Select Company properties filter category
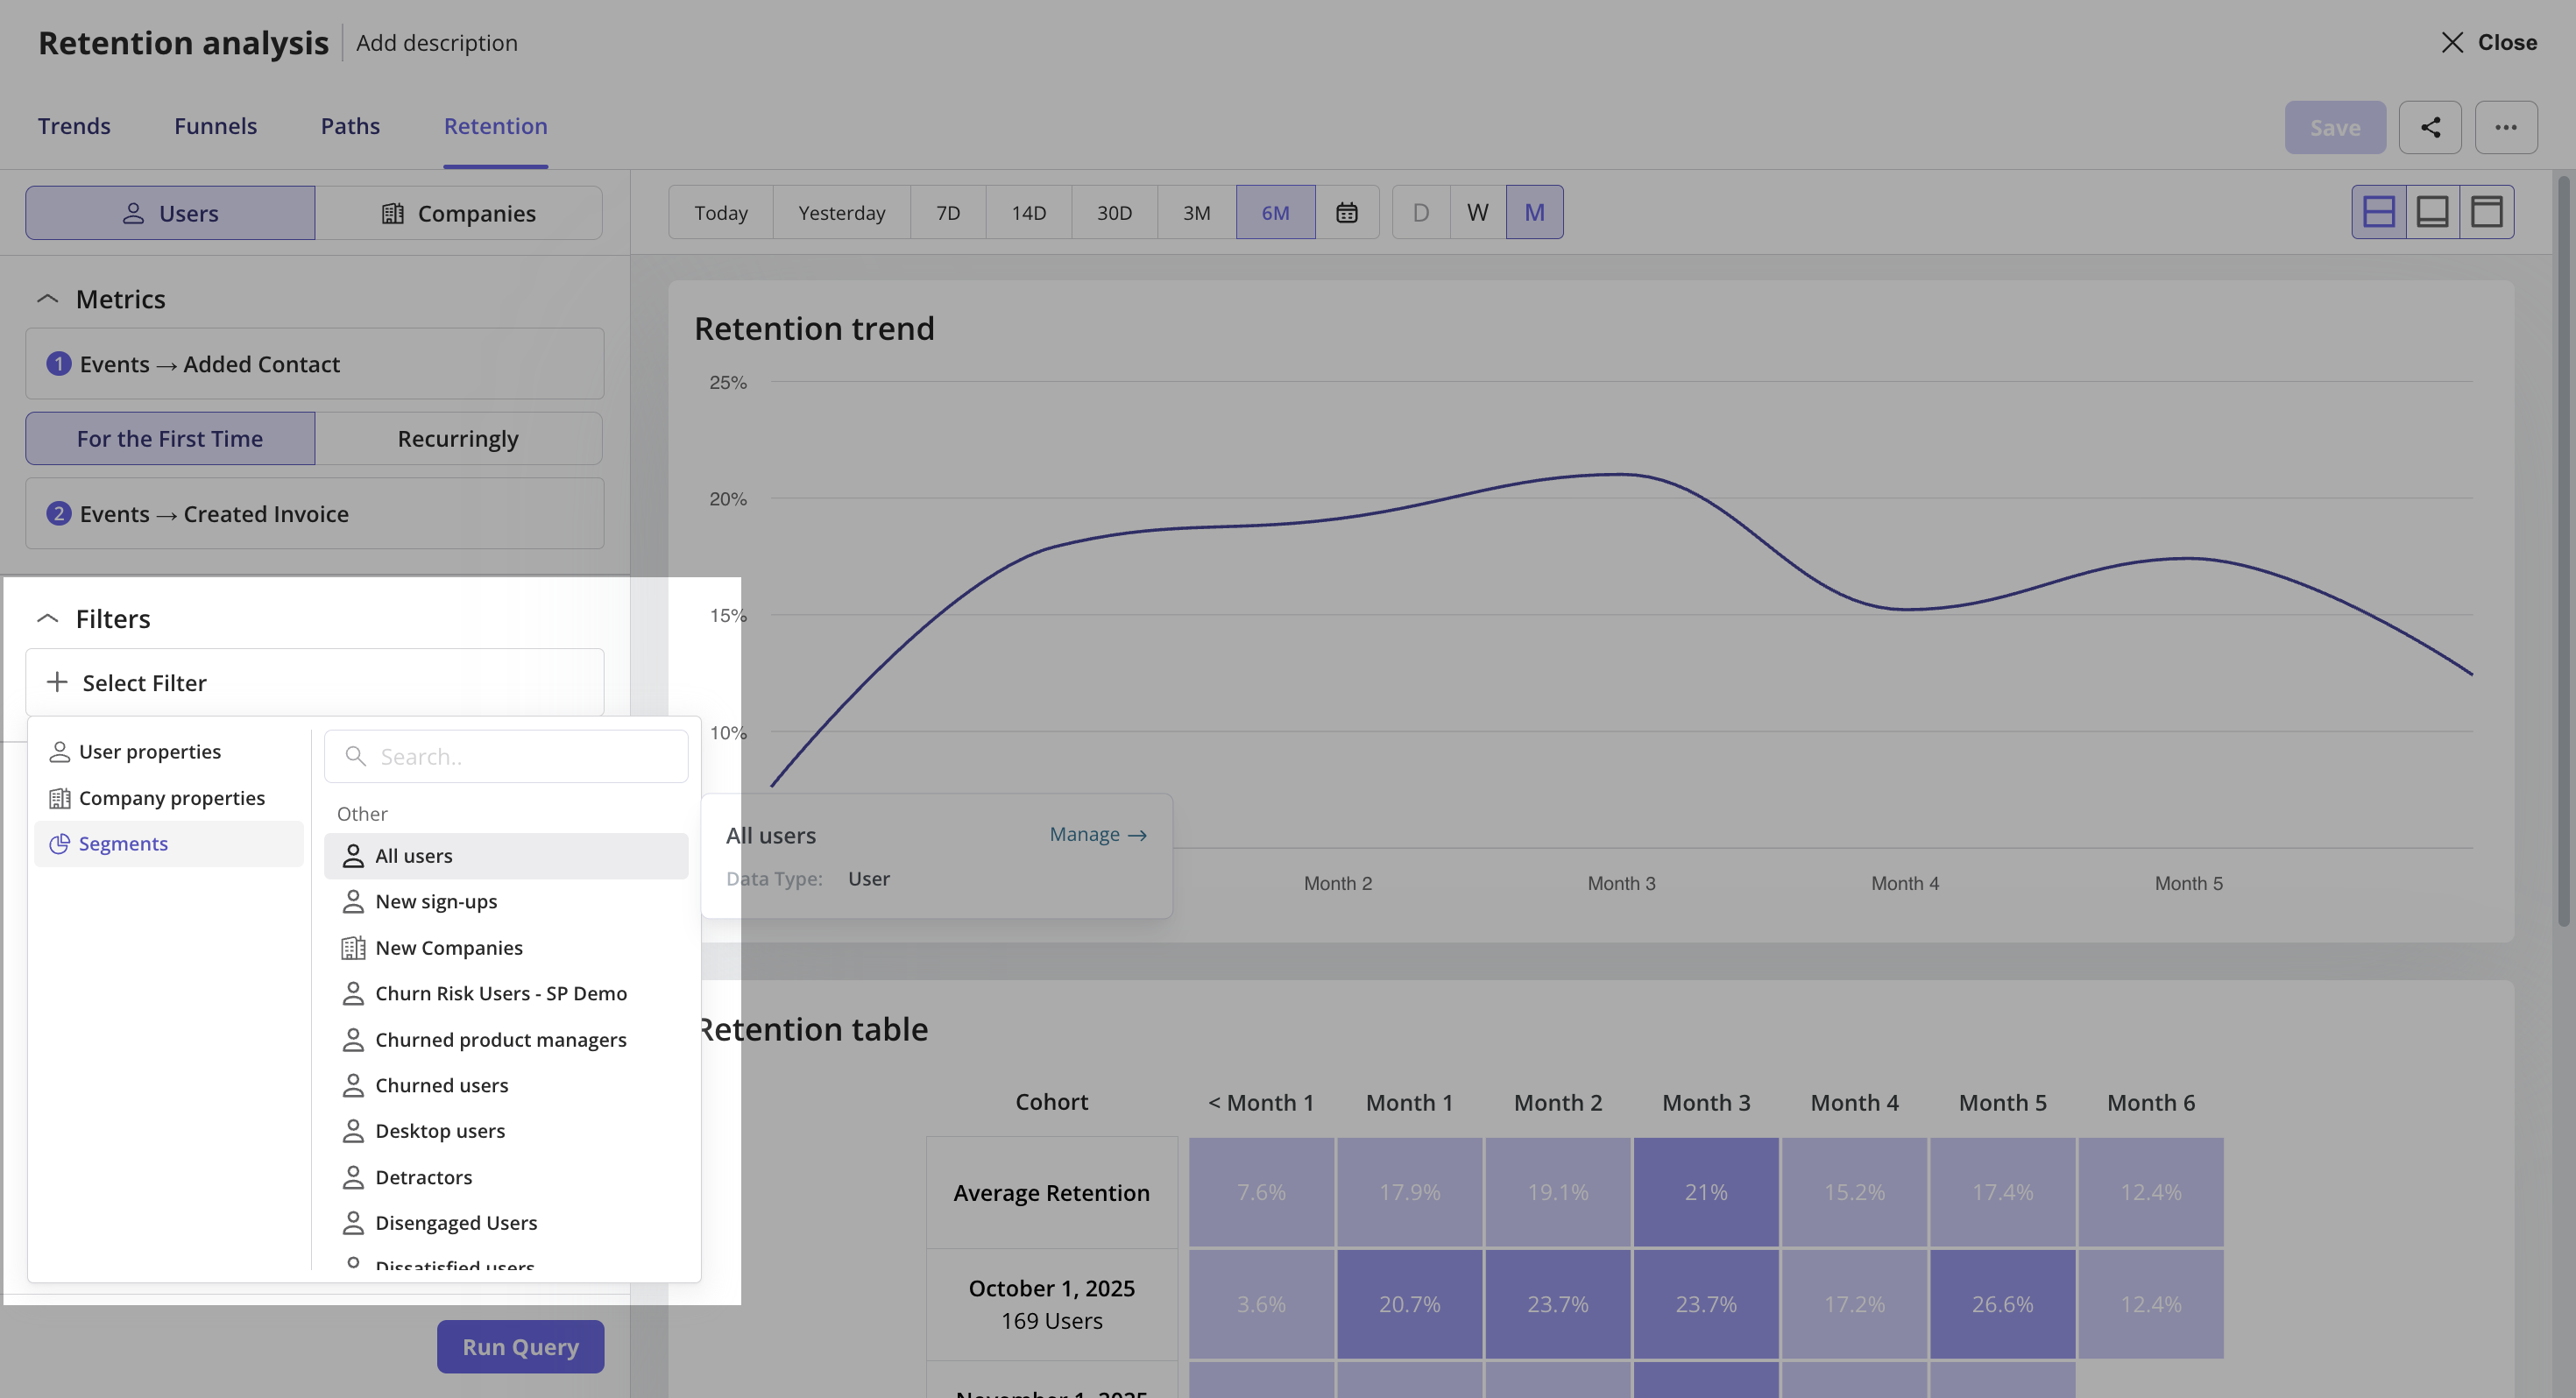 pyautogui.click(x=169, y=798)
